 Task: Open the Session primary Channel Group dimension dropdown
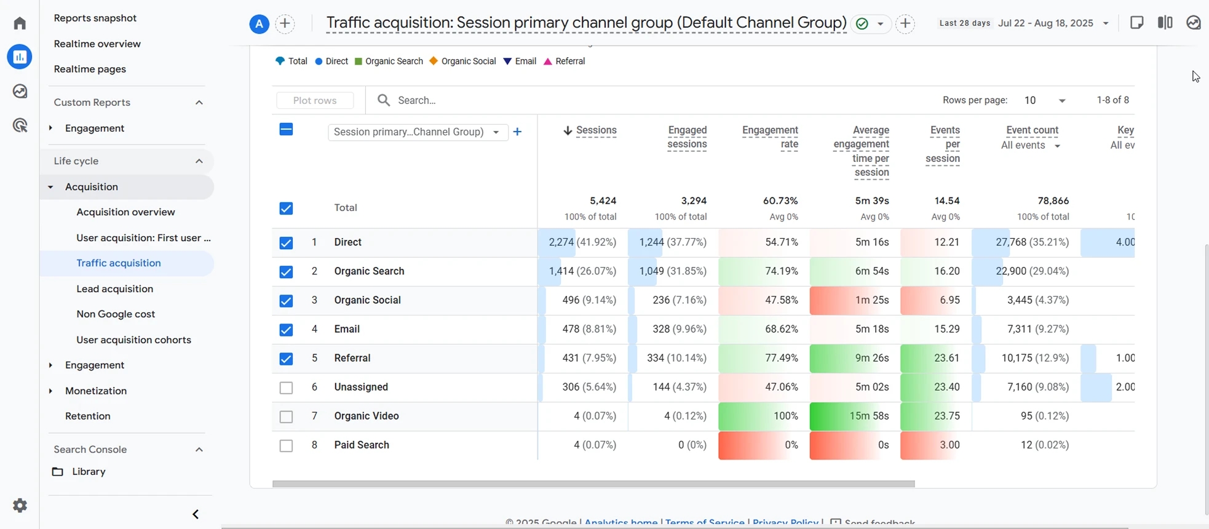pos(418,132)
